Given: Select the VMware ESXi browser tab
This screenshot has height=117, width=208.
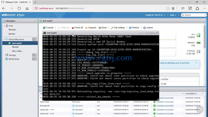Looking at the screenshot, I should point(16,2).
